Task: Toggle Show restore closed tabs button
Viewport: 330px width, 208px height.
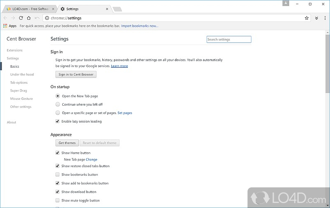Action: pyautogui.click(x=57, y=166)
